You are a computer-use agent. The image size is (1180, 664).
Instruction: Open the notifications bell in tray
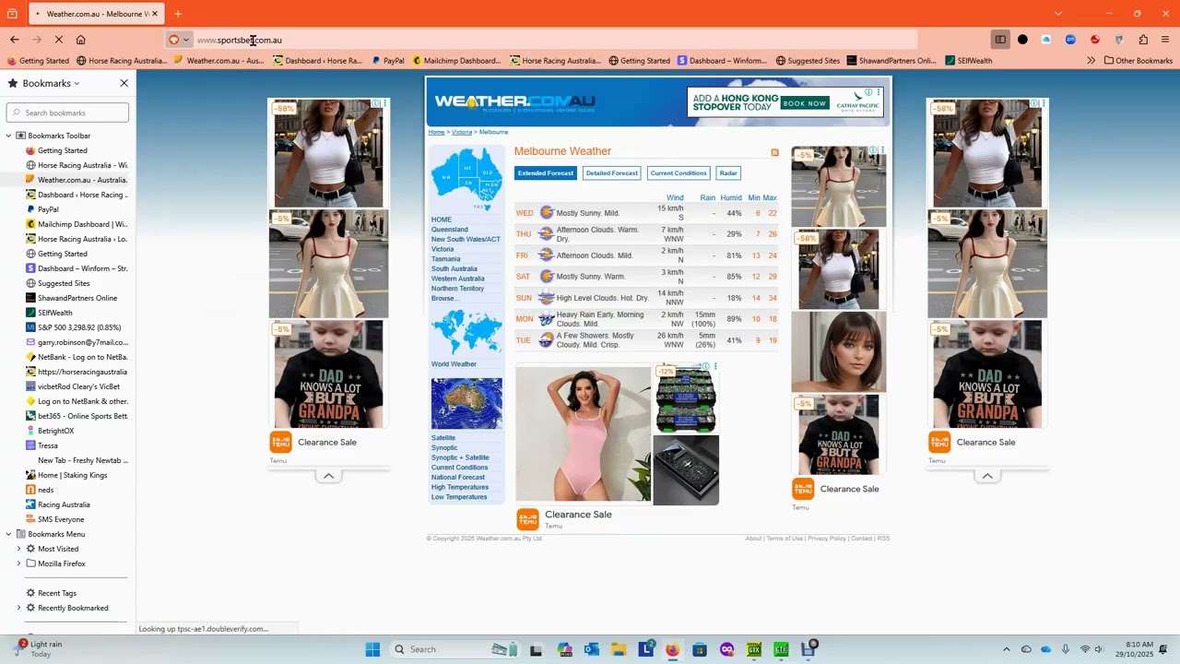pyautogui.click(x=1163, y=649)
